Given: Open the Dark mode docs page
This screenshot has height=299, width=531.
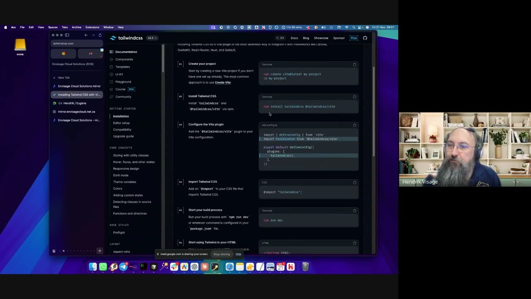Looking at the screenshot, I should click(121, 175).
